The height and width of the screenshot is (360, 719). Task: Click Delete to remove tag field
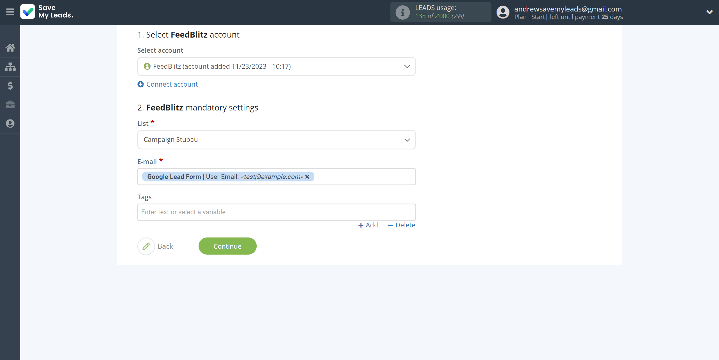click(x=402, y=225)
